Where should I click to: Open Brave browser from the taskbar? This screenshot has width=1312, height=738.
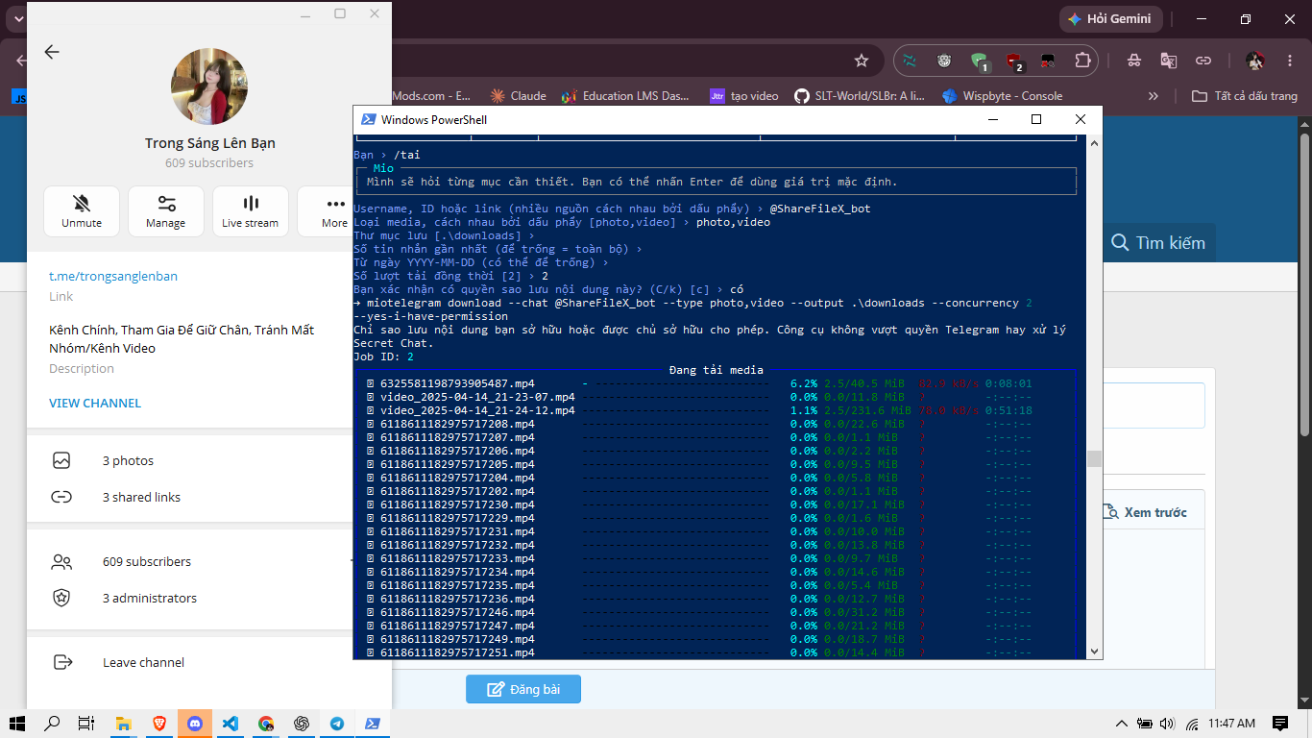click(x=158, y=723)
